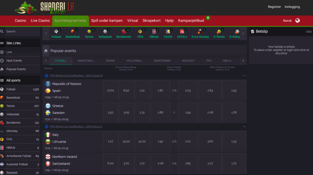The image size is (313, 175).
Task: Switch to the ISHOCKEY tab
Action: [188, 61]
